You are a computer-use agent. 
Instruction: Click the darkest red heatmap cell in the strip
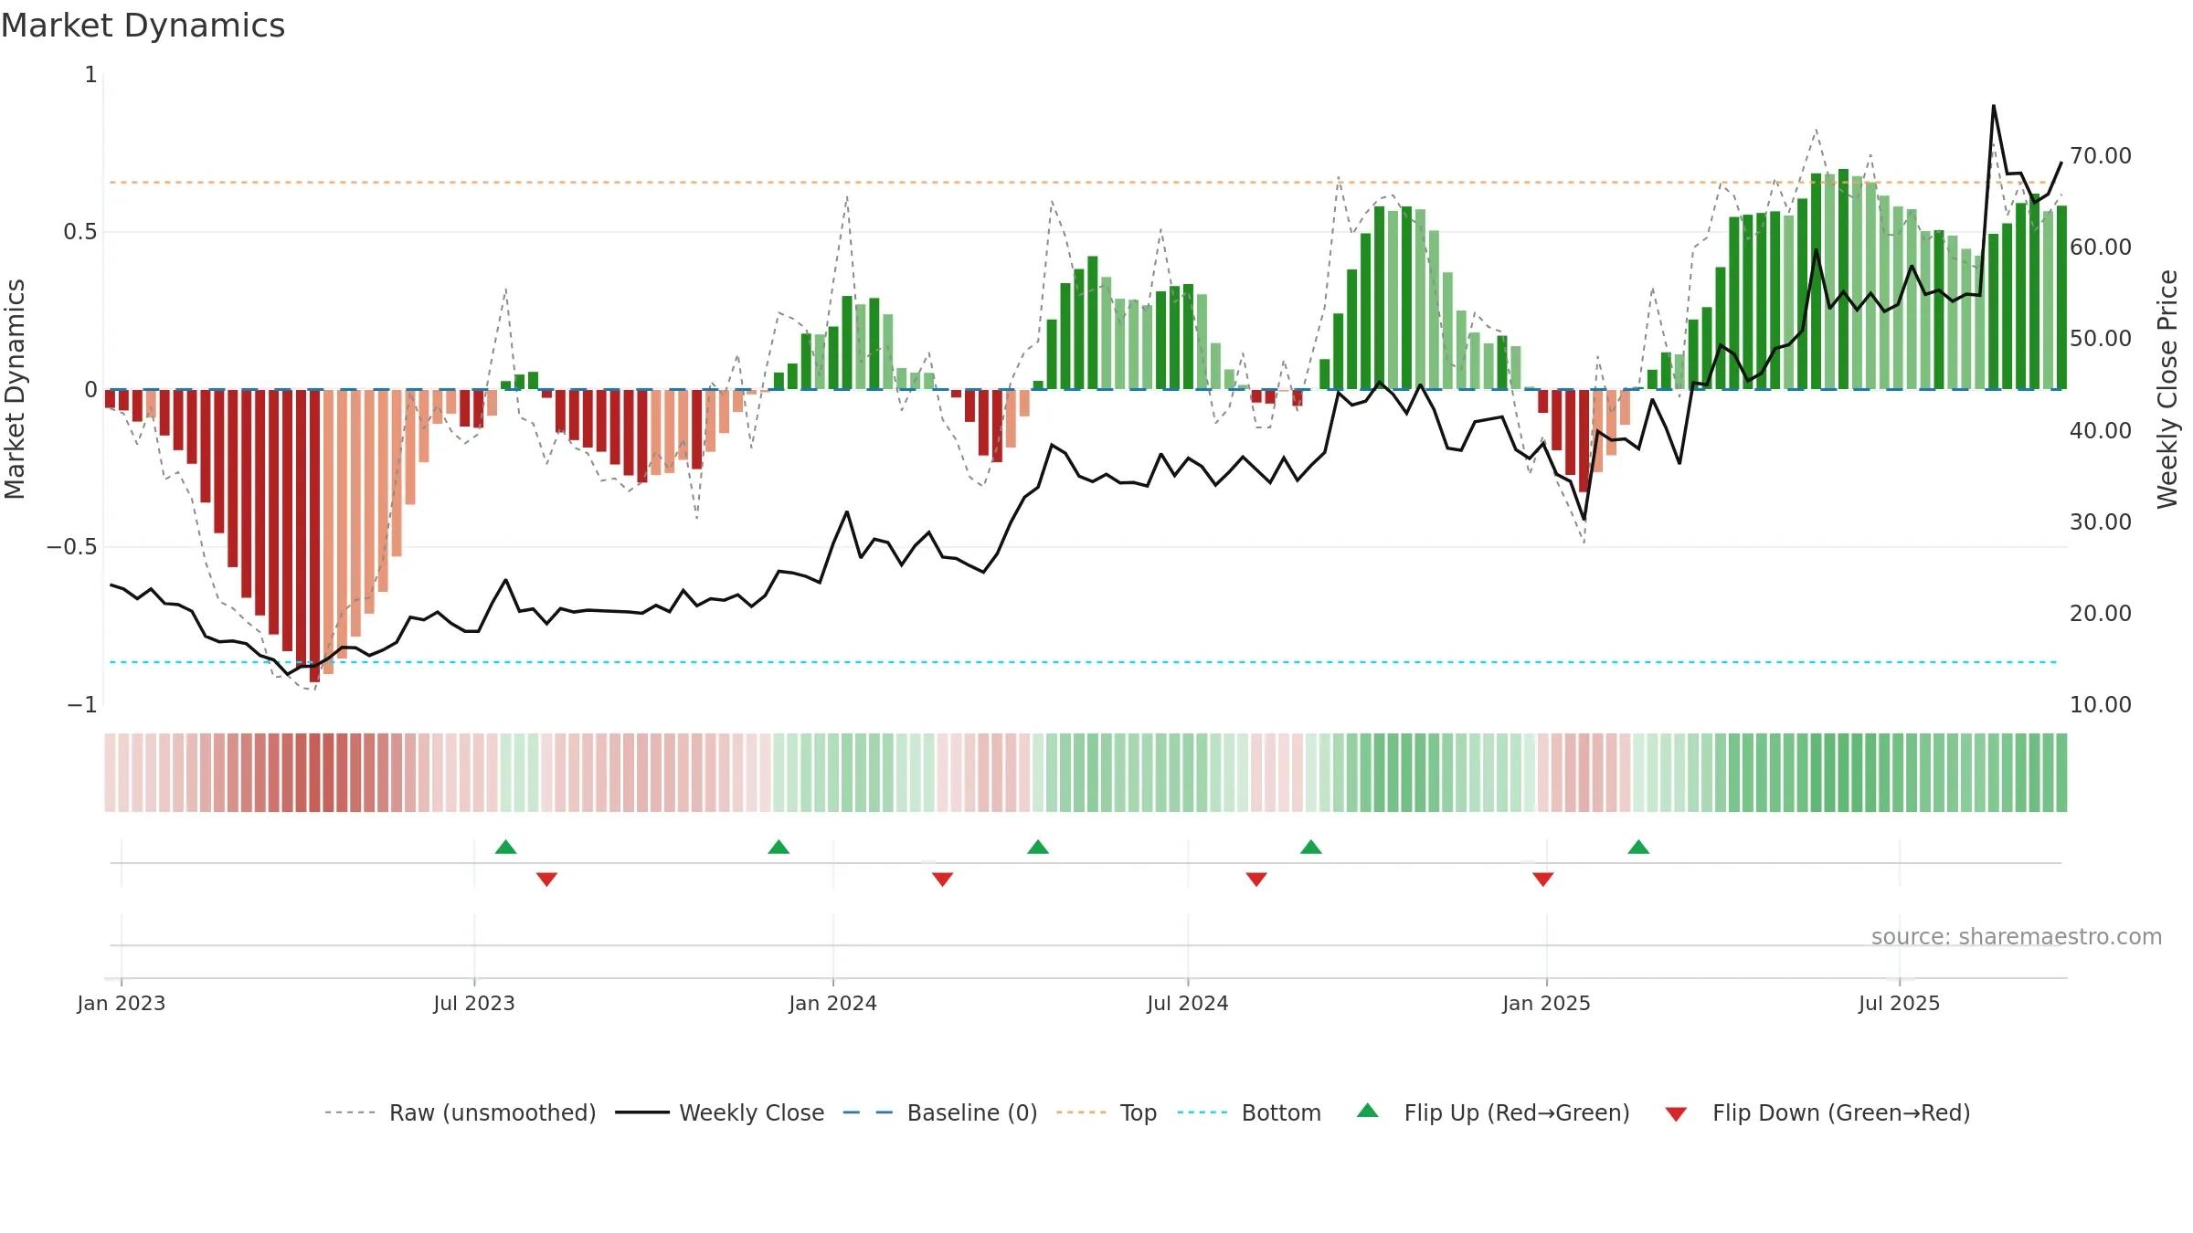pyautogui.click(x=314, y=773)
